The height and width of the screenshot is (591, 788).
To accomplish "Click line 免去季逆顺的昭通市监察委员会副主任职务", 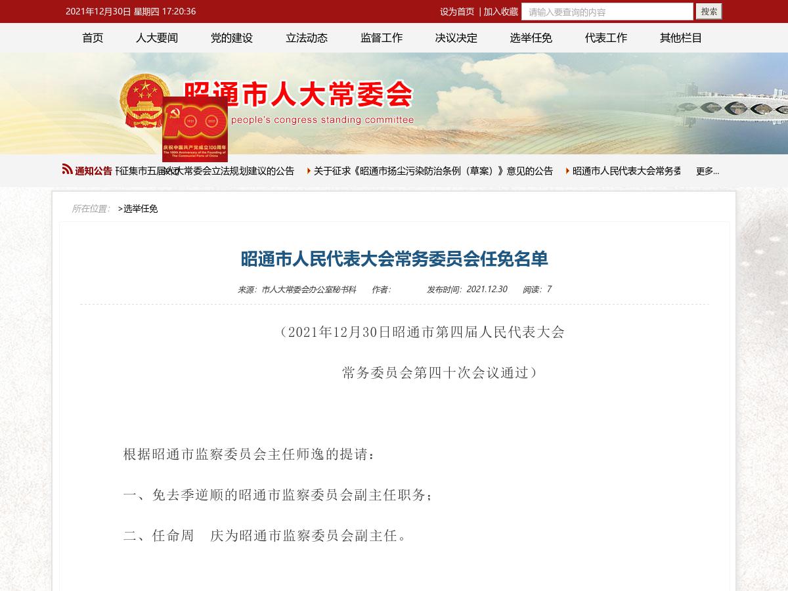I will pos(278,495).
